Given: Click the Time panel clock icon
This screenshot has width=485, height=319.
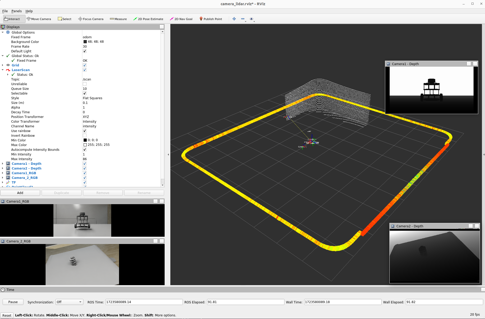Looking at the screenshot, I should pos(3,290).
